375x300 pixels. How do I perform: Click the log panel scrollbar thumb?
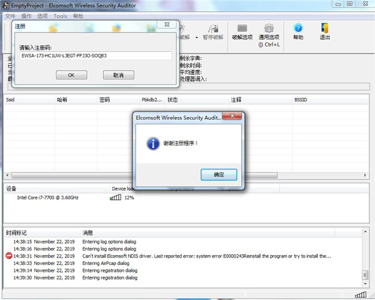point(365,275)
